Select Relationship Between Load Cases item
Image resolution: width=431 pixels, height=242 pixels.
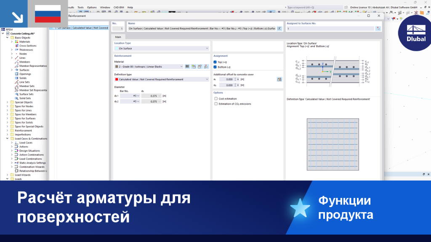pos(33,171)
